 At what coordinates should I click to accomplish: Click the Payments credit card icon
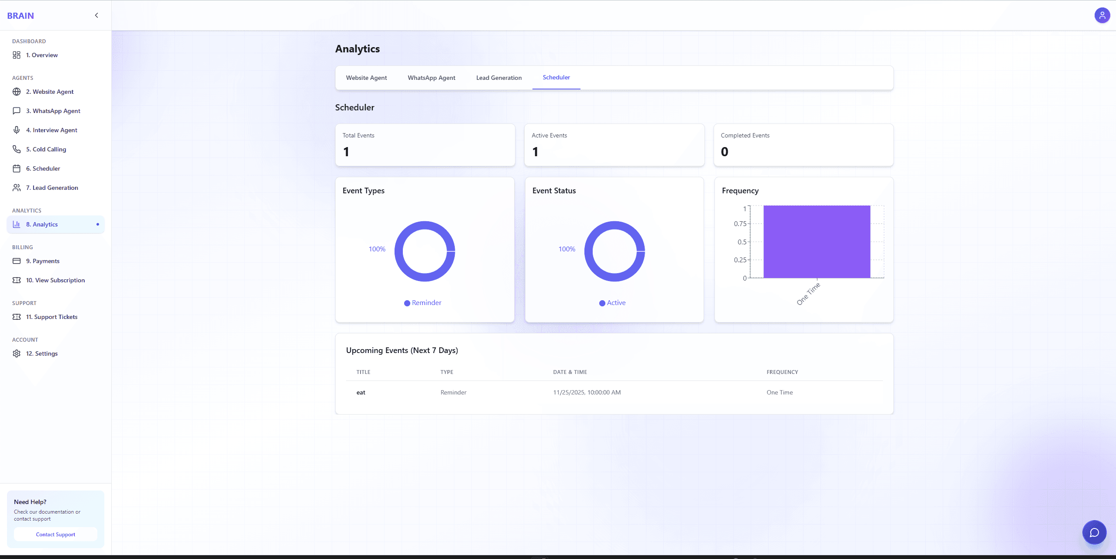[x=17, y=261]
